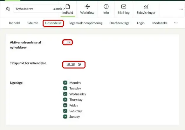This screenshot has height=130, width=185.
Task: Click the Wednesday label text
Action: [78, 94]
